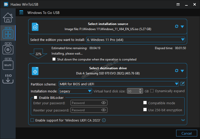200x139 pixels.
Task: Check the Compatible mode option
Action: click(x=145, y=103)
